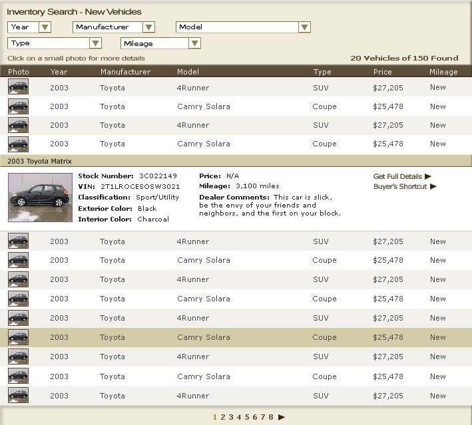
Task: Open the Mileage dropdown
Action: point(160,43)
